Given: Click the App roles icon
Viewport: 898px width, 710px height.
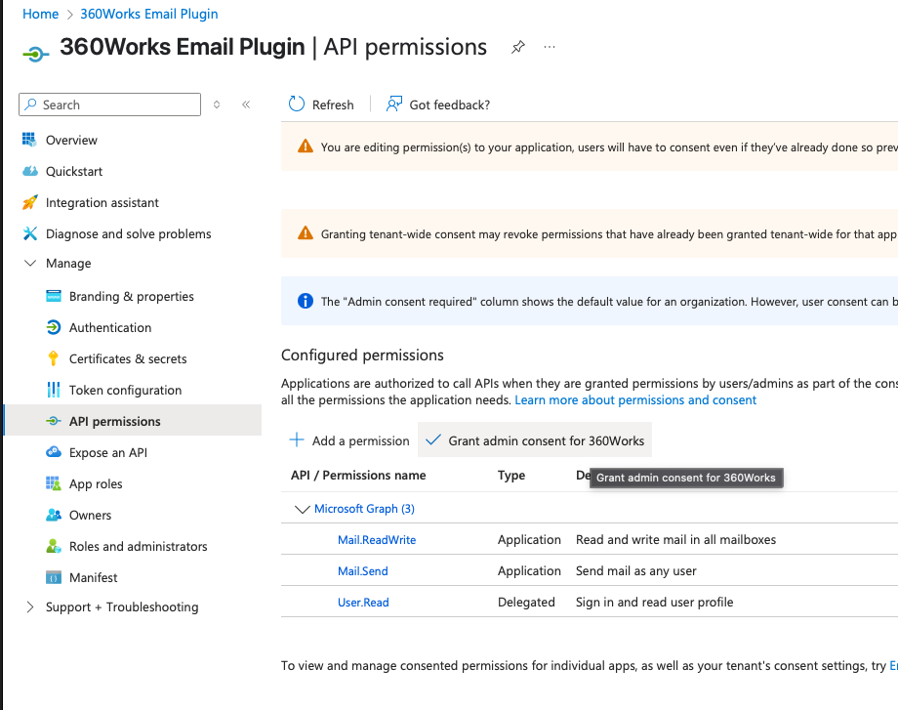Looking at the screenshot, I should [x=54, y=483].
